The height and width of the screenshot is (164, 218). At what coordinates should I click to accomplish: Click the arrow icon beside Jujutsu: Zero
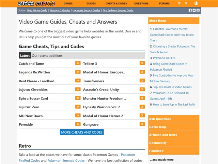78,107
